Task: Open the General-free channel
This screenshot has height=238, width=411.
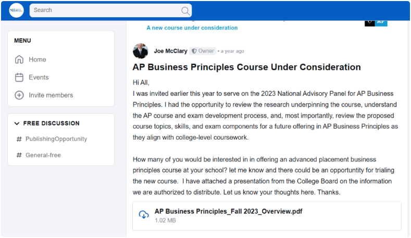Action: pos(43,155)
